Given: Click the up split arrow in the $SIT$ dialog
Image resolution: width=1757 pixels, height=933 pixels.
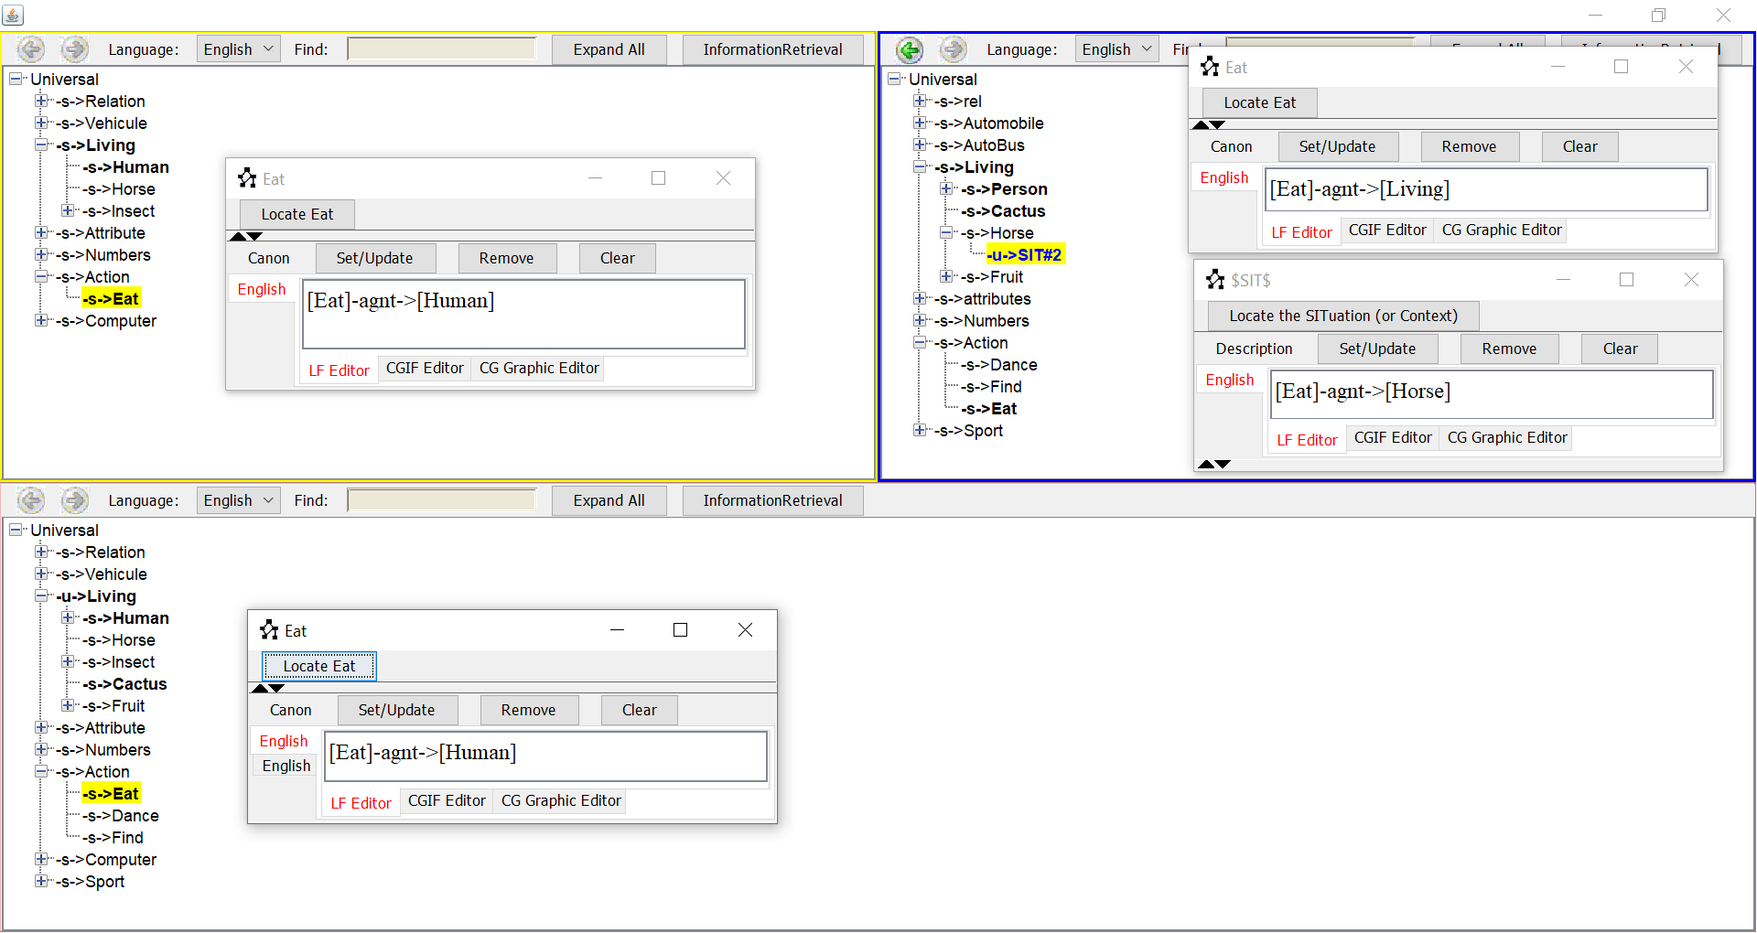Looking at the screenshot, I should [1206, 465].
